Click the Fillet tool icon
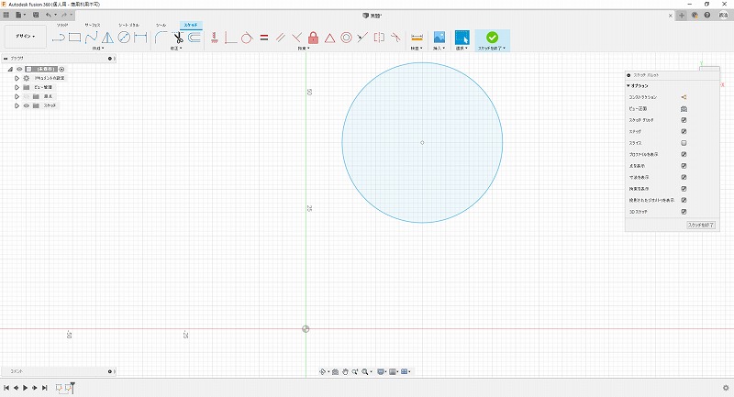 161,38
